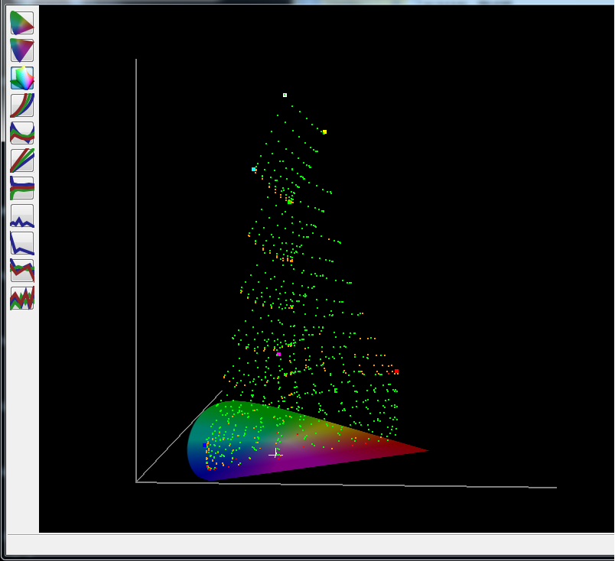This screenshot has width=615, height=561.
Task: Select the magenta marker in the point cloud
Action: [x=279, y=354]
